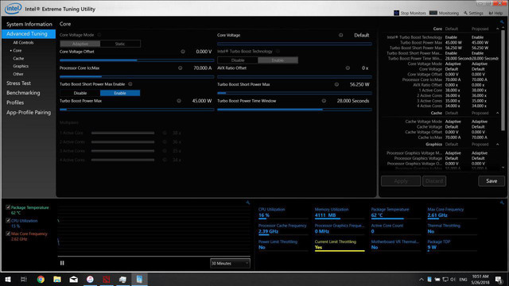Show info for Core Voltage Mode
Viewport: 509px width, 286px height.
pyautogui.click(x=99, y=35)
